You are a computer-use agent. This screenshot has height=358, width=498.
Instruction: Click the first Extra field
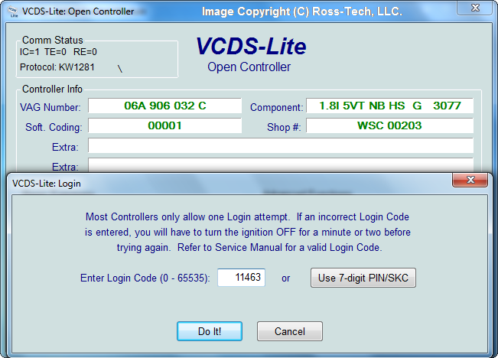click(x=281, y=145)
